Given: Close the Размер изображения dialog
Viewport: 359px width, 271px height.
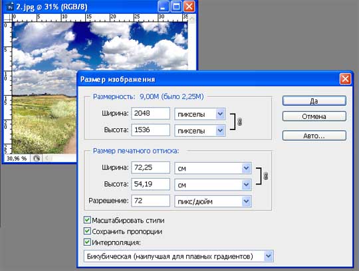Looking at the screenshot, I should 345,79.
